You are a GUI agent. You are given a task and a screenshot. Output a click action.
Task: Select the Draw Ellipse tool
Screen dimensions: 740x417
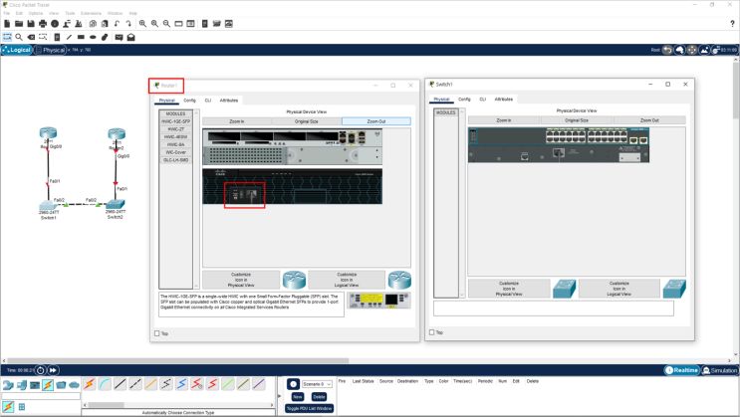[x=93, y=37]
